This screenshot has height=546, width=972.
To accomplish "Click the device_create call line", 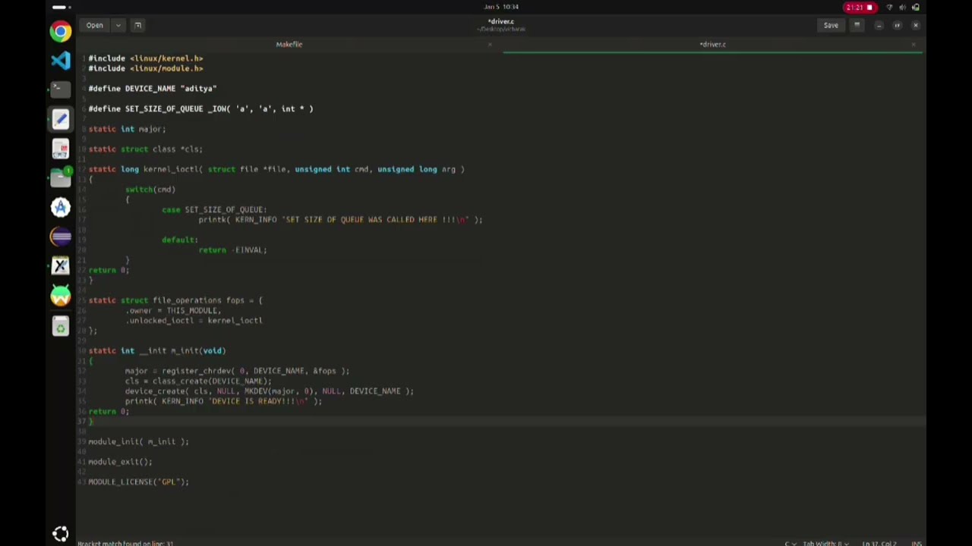I will pyautogui.click(x=270, y=391).
